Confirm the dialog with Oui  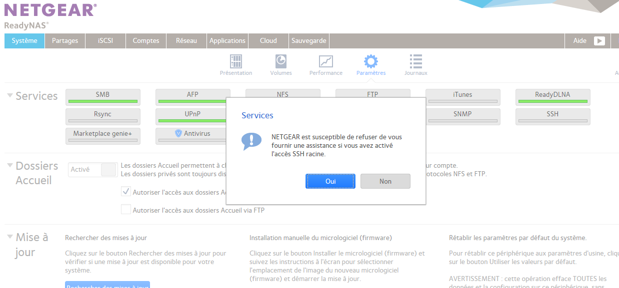(x=330, y=181)
